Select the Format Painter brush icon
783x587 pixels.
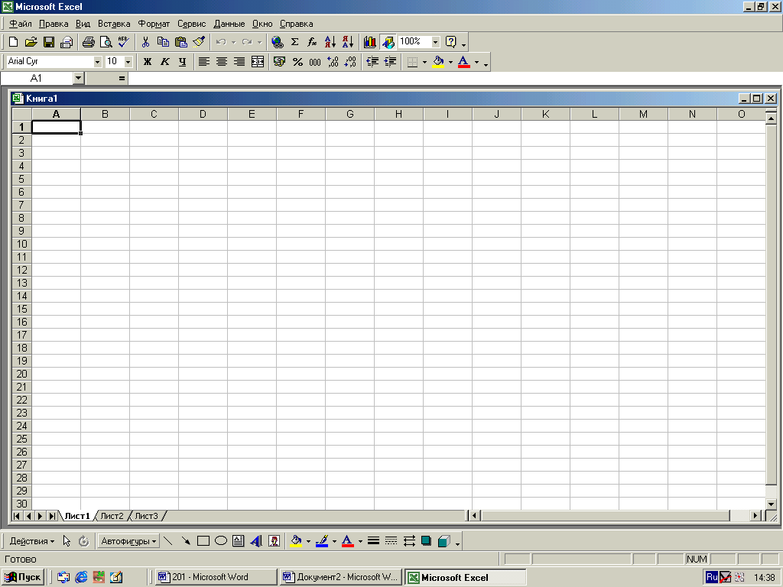[199, 42]
